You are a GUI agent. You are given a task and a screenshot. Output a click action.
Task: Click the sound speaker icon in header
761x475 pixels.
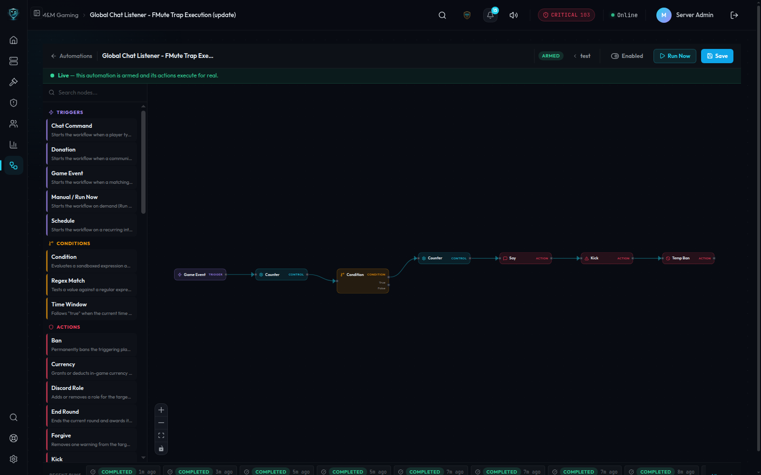click(x=514, y=15)
